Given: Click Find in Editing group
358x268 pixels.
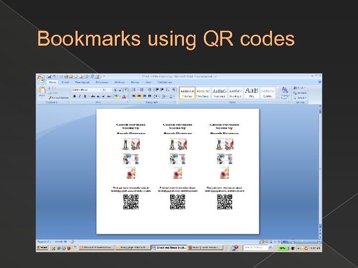Looking at the screenshot, I should [299, 88].
